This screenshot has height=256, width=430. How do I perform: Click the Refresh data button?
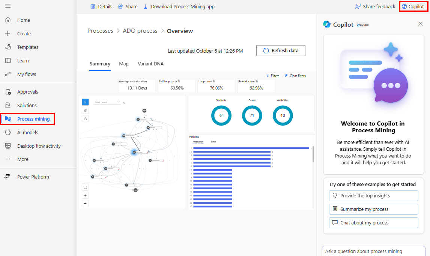[281, 50]
